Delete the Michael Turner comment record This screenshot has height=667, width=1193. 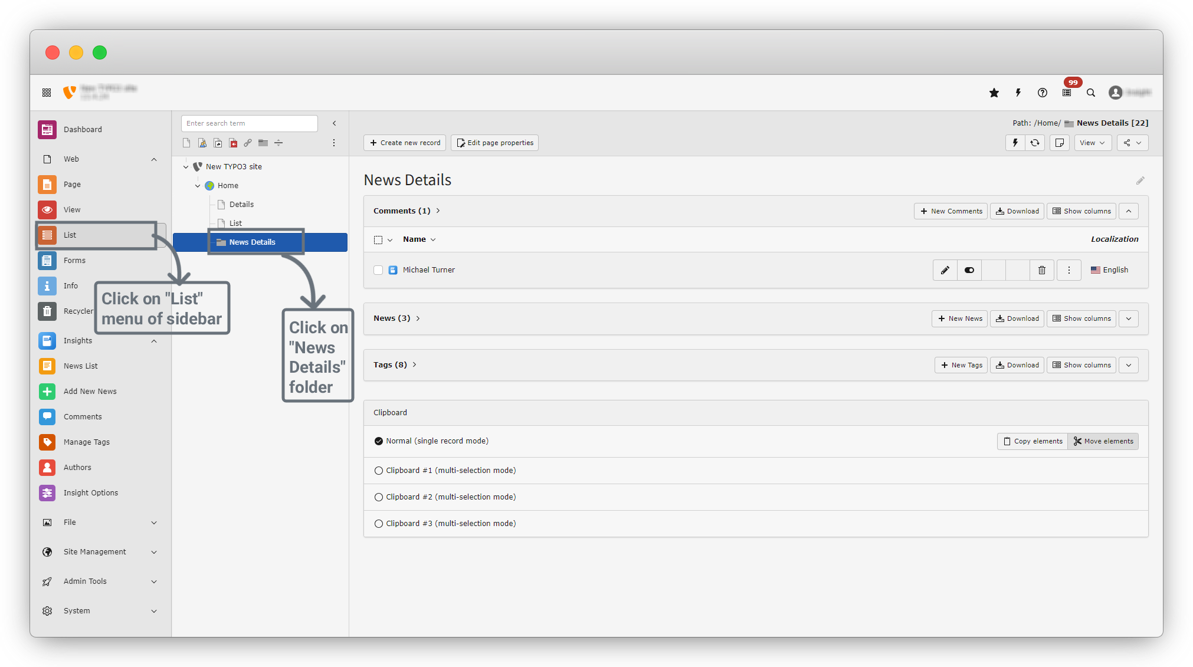(x=1041, y=270)
